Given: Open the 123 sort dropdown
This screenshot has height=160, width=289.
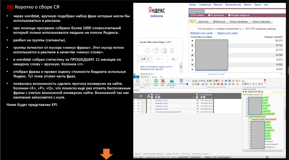Looking at the screenshot, I should (x=160, y=59).
